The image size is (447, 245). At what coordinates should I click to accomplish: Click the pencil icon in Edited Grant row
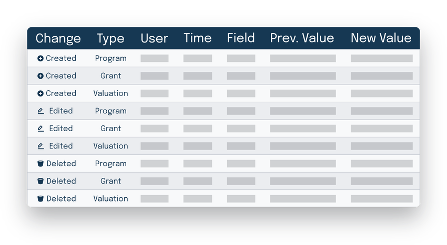click(x=40, y=129)
